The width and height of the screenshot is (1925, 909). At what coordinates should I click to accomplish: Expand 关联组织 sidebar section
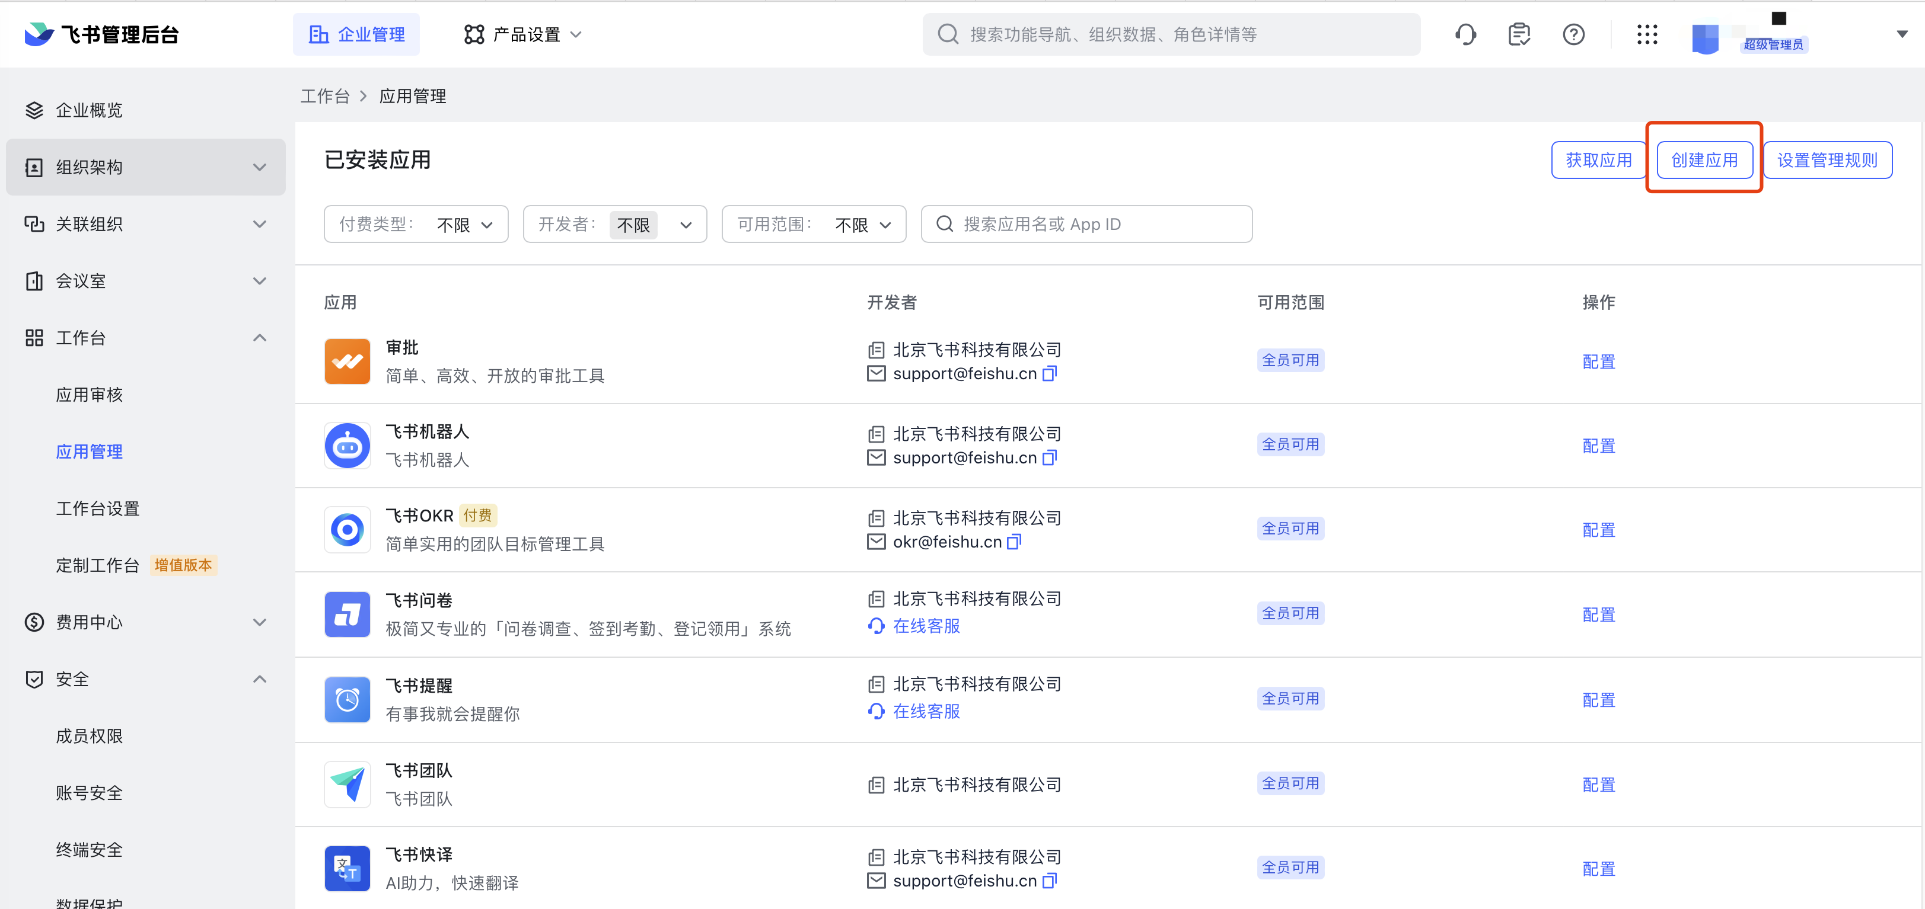146,224
